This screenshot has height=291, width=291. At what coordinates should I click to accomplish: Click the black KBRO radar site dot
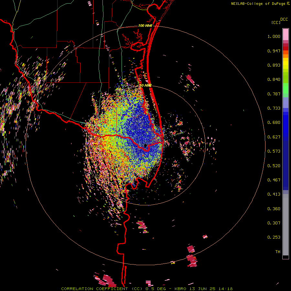pos(145,145)
